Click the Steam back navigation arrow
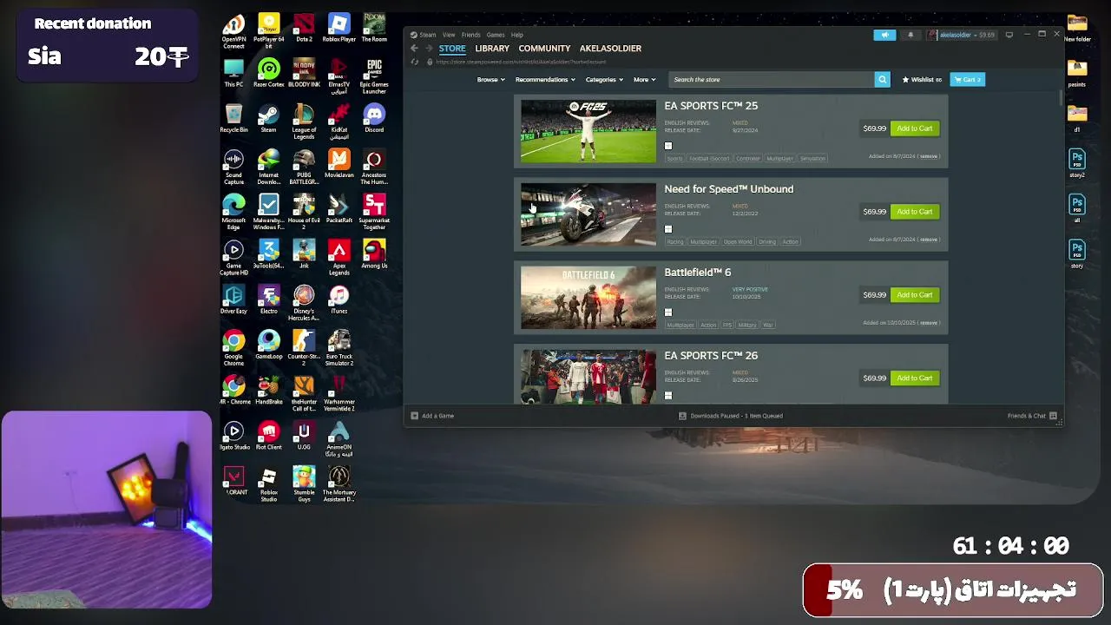 [x=414, y=49]
